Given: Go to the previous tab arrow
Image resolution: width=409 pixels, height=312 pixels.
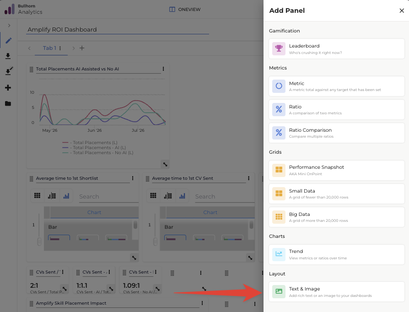Looking at the screenshot, I should pyautogui.click(x=29, y=48).
